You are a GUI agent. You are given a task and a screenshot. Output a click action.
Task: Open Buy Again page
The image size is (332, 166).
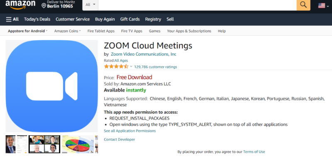105,19
